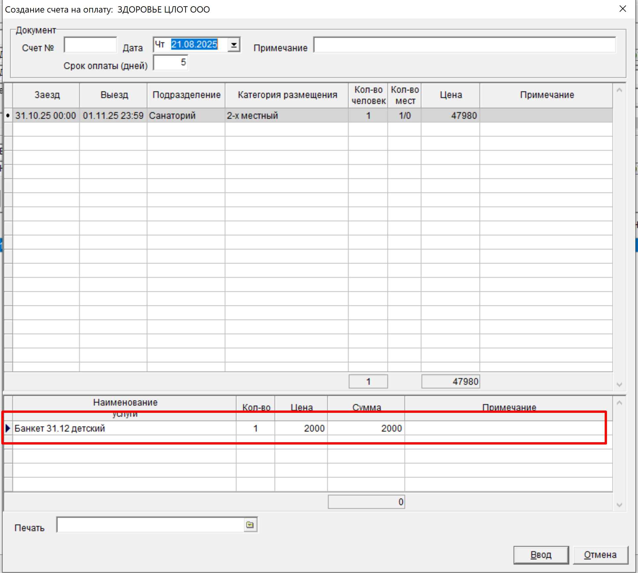This screenshot has height=573, width=638.
Task: Click the Печать template input field
Action: coord(150,525)
